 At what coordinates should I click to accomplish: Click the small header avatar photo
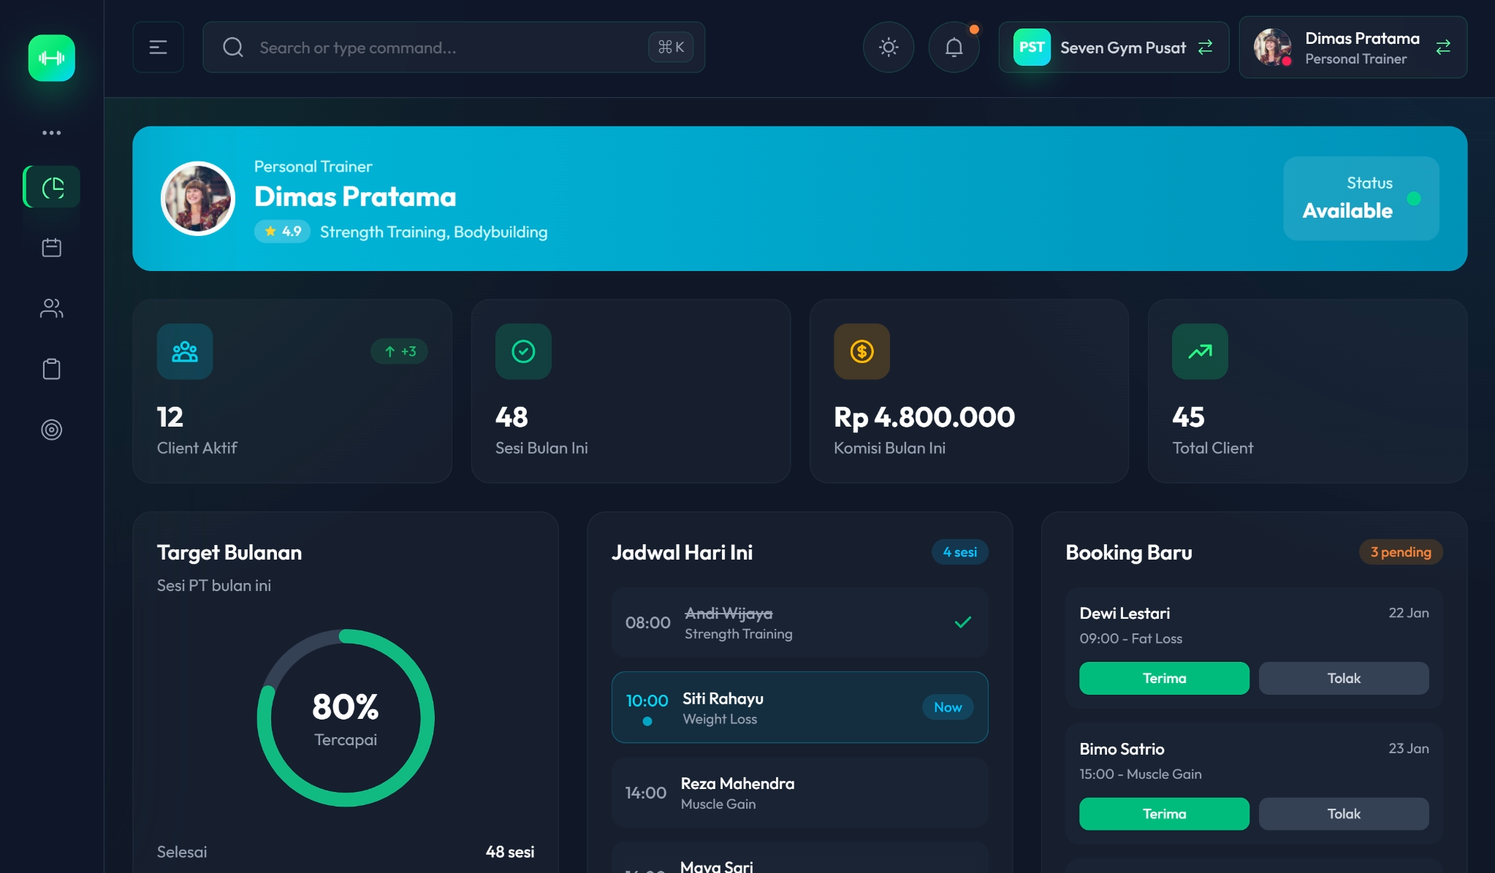tap(1272, 47)
